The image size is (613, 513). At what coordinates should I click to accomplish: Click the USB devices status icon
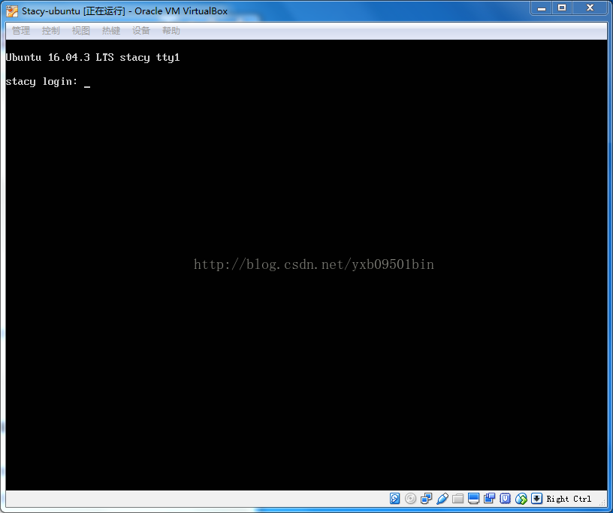click(442, 499)
